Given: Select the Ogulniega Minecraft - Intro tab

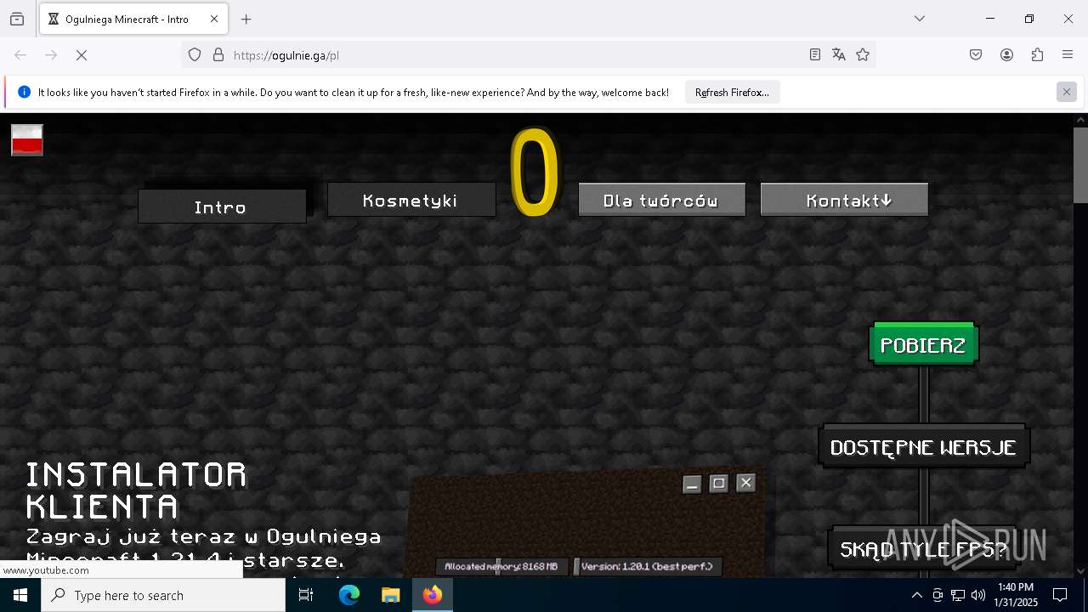Looking at the screenshot, I should (133, 19).
